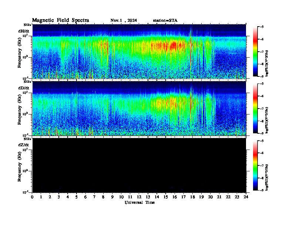This screenshot has height=226, width=293.
Task: Click the 10^0 frequency tick of dH/dt panel
Action: (x=25, y=57)
